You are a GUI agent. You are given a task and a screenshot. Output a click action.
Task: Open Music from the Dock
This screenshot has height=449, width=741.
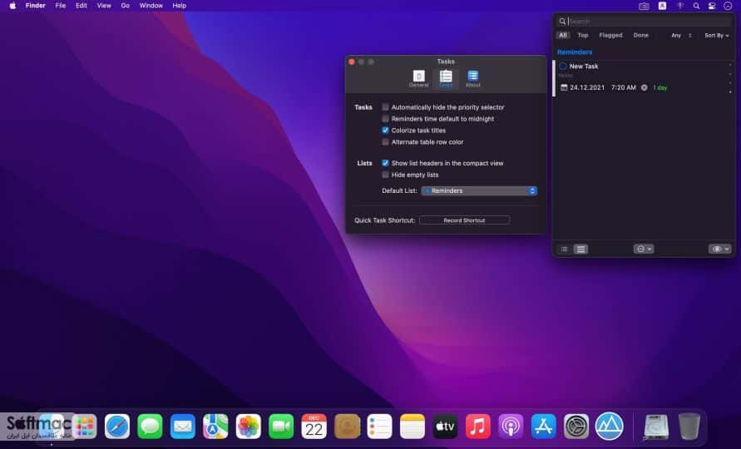pos(477,427)
